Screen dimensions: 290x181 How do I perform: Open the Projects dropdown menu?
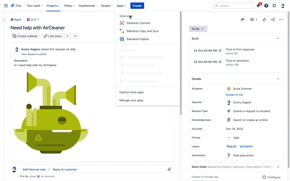coord(53,6)
